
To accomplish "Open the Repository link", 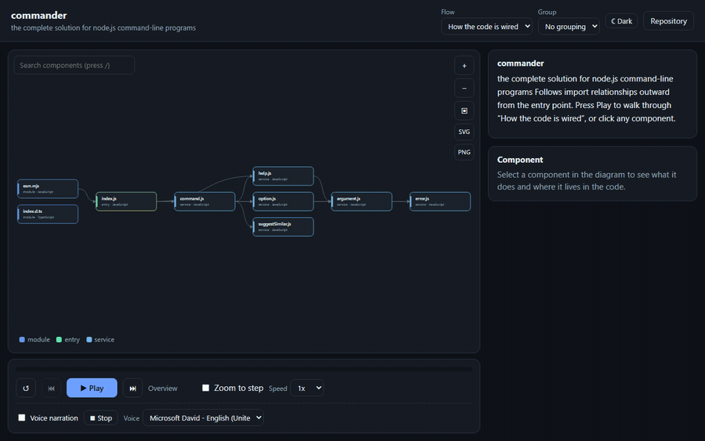I will coord(669,21).
